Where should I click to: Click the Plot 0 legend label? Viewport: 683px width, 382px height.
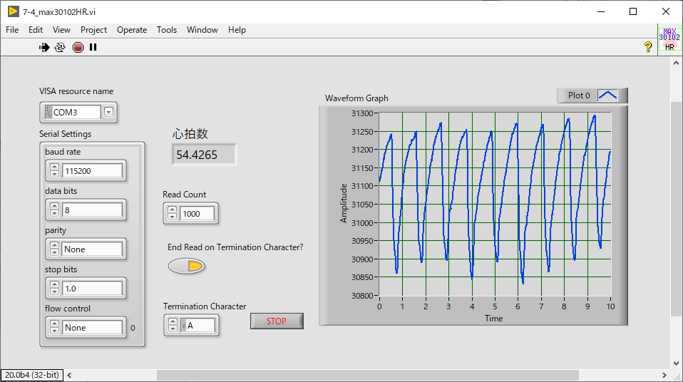click(x=578, y=95)
